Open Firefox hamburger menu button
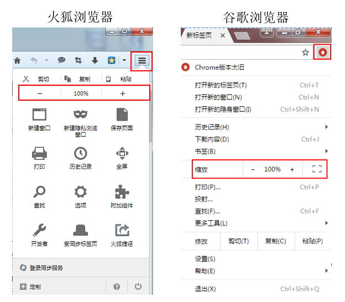The height and width of the screenshot is (302, 345). pos(142,60)
